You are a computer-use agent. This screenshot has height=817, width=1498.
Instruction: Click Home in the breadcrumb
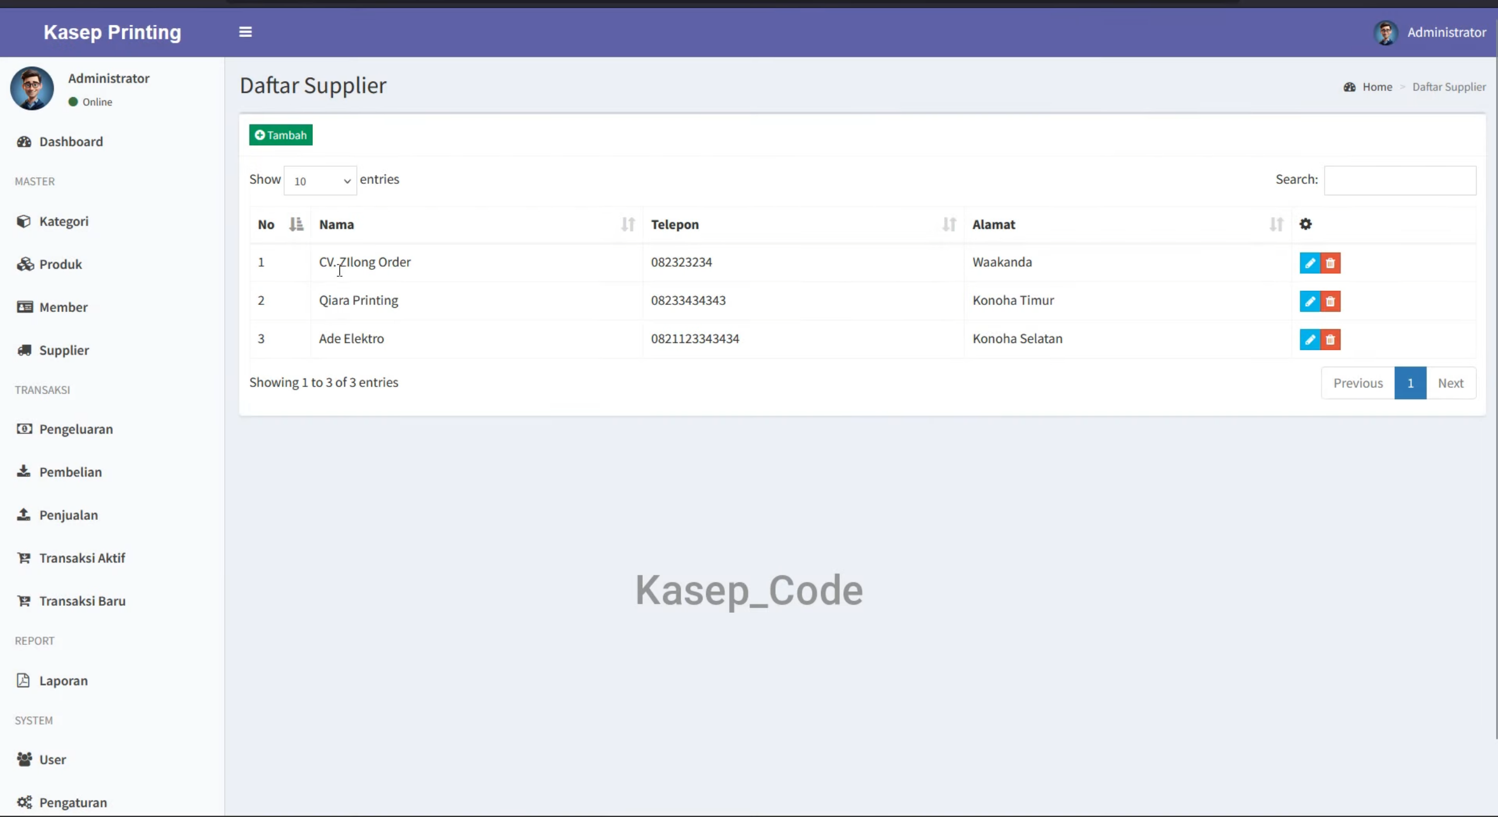(x=1377, y=87)
